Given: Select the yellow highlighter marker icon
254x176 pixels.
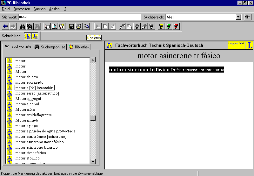Looking at the screenshot, I should point(161,26).
